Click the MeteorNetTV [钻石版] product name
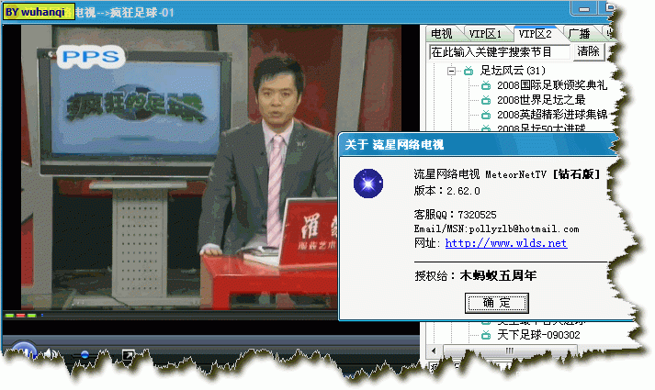The image size is (655, 390). pyautogui.click(x=543, y=174)
